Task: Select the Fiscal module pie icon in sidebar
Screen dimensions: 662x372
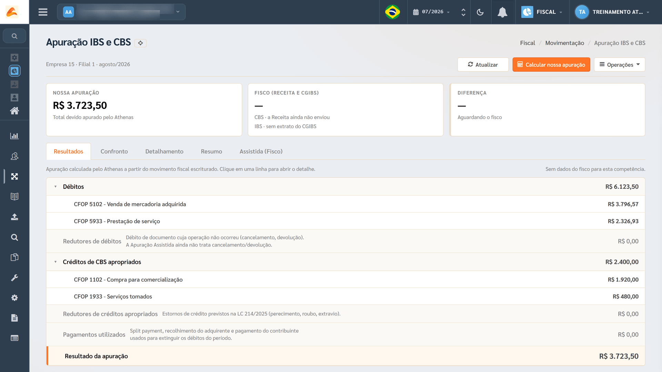Action: 14,71
